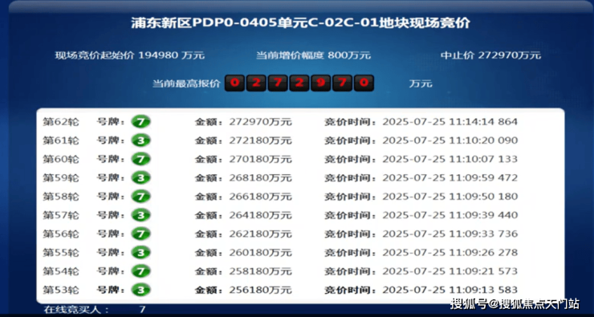Click the 当前增价幅度 800万元 label
The width and height of the screenshot is (594, 317).
point(313,55)
